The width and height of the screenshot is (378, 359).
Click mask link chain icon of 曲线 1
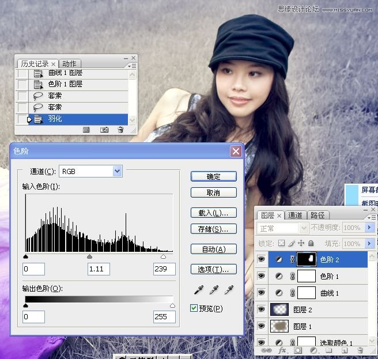point(292,293)
